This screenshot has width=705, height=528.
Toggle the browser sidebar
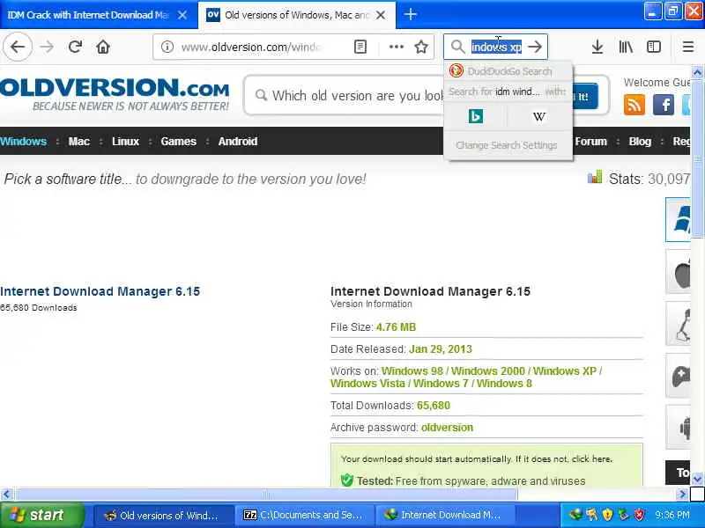click(x=654, y=47)
